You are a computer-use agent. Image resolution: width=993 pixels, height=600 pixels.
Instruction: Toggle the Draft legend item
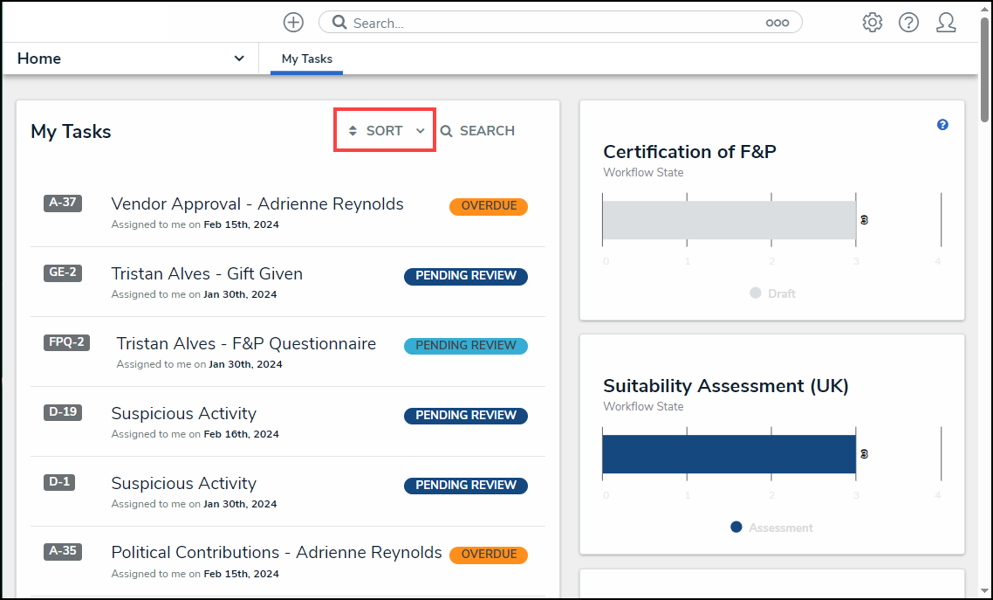pos(772,293)
